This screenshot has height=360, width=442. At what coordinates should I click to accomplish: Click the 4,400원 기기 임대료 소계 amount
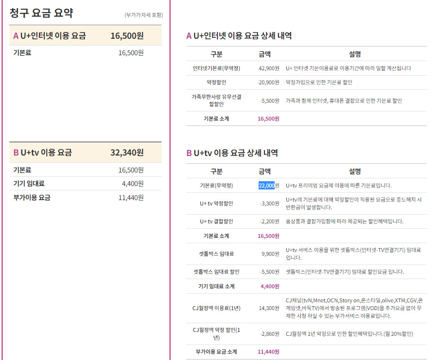(270, 286)
